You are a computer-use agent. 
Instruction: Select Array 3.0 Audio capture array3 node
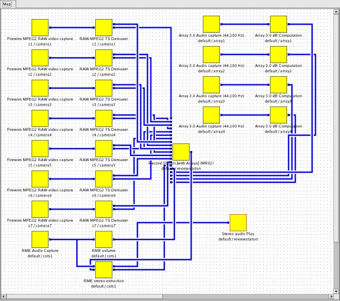212,85
